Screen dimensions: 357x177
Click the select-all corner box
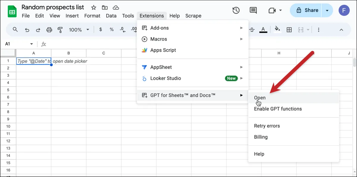coord(8,53)
